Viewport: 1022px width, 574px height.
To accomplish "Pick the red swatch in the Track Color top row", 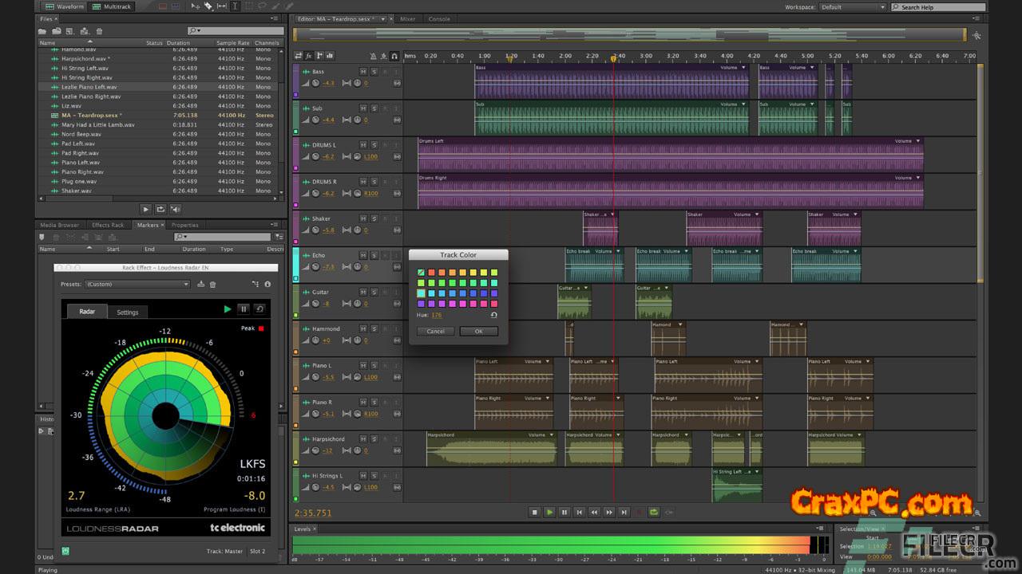I will click(x=431, y=273).
